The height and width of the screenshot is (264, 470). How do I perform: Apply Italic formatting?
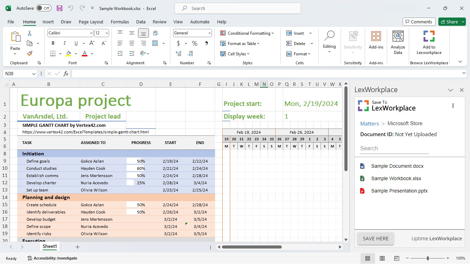64,43
